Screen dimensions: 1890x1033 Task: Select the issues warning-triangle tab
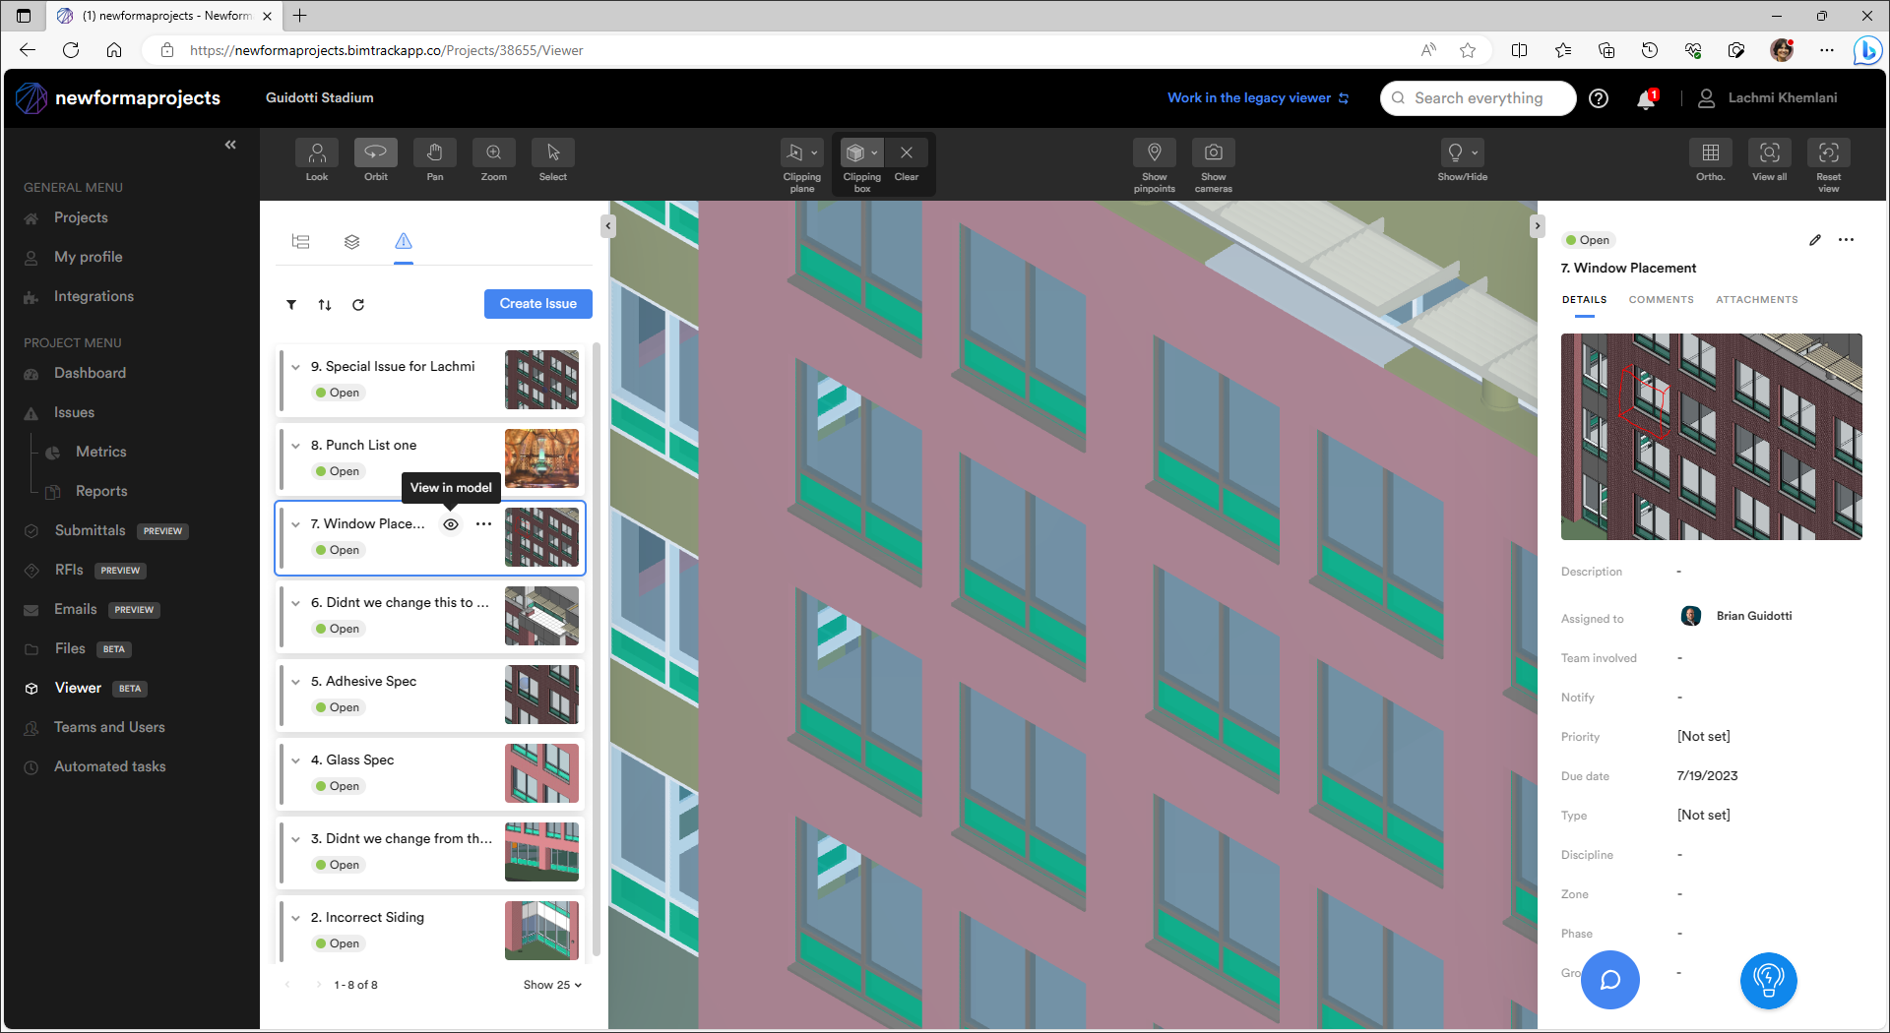coord(404,241)
